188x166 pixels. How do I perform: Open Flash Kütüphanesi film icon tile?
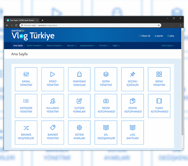tap(159, 106)
